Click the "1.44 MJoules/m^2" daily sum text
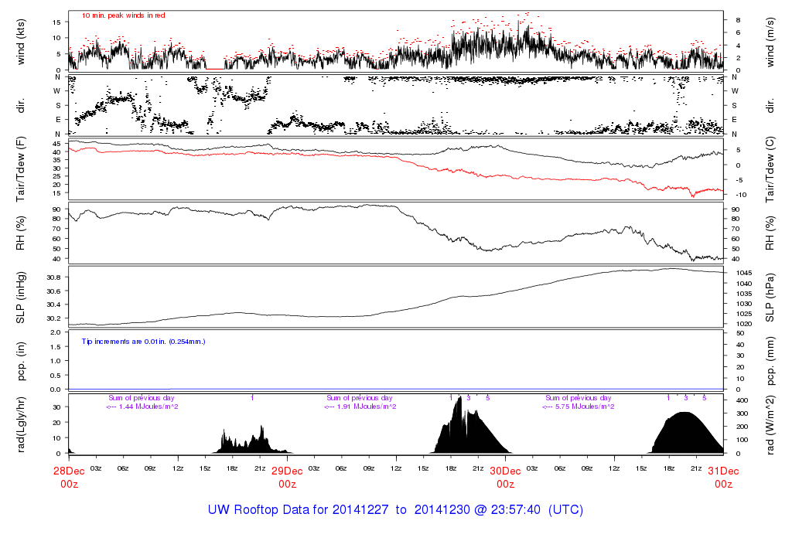The image size is (792, 541). click(143, 407)
